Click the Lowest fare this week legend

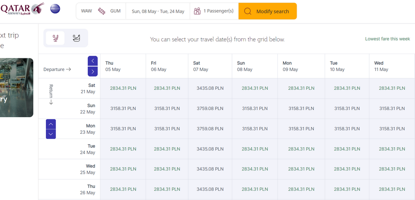point(387,39)
